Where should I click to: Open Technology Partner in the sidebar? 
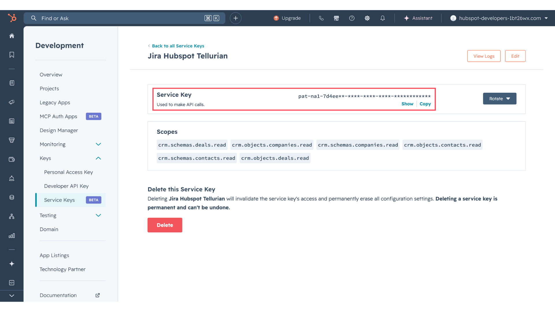[x=62, y=269]
